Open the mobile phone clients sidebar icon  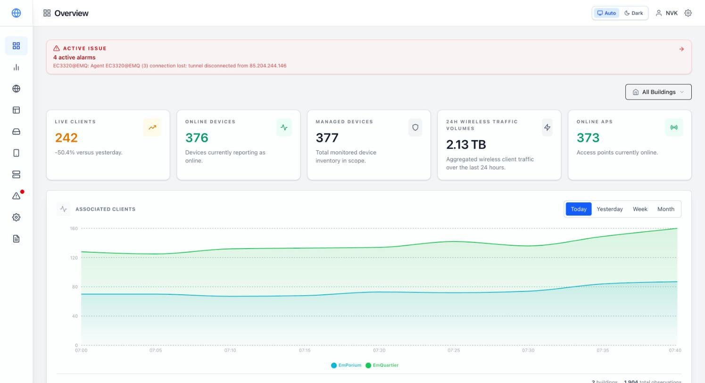click(16, 153)
